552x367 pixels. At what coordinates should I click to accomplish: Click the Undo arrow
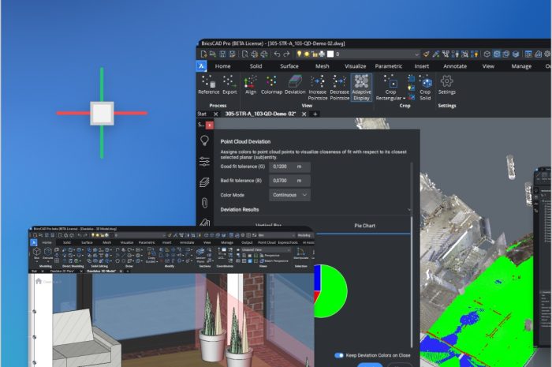click(x=277, y=54)
